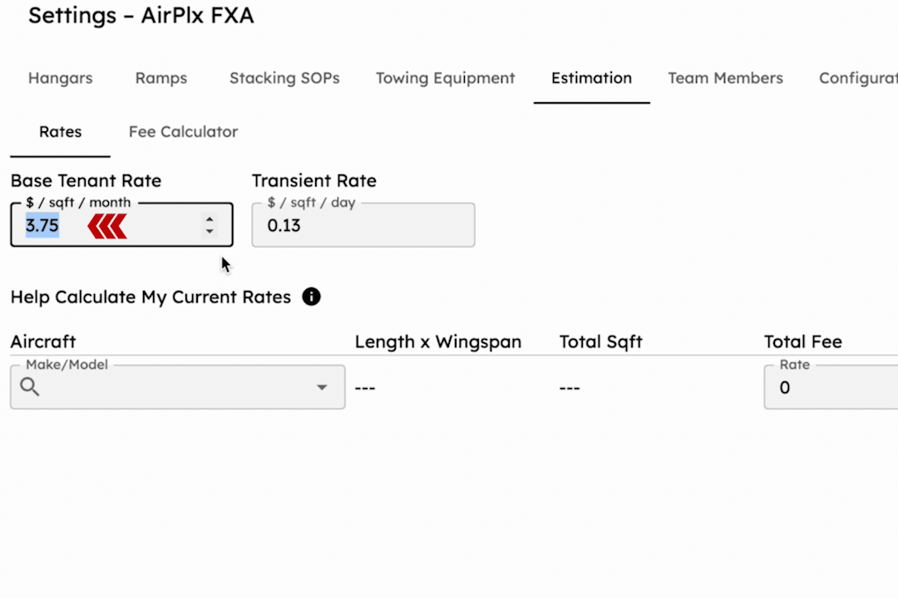The width and height of the screenshot is (898, 599).
Task: Open the Make/Model aircraft combo box
Action: pos(176,387)
